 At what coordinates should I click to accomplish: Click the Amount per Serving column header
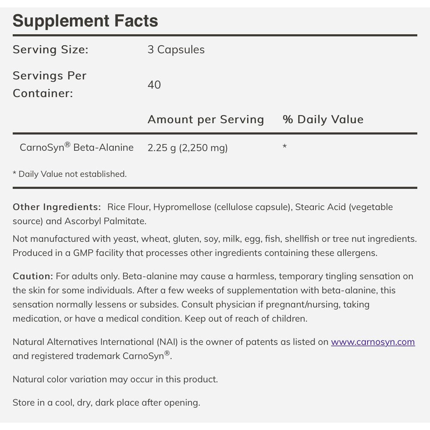205,119
